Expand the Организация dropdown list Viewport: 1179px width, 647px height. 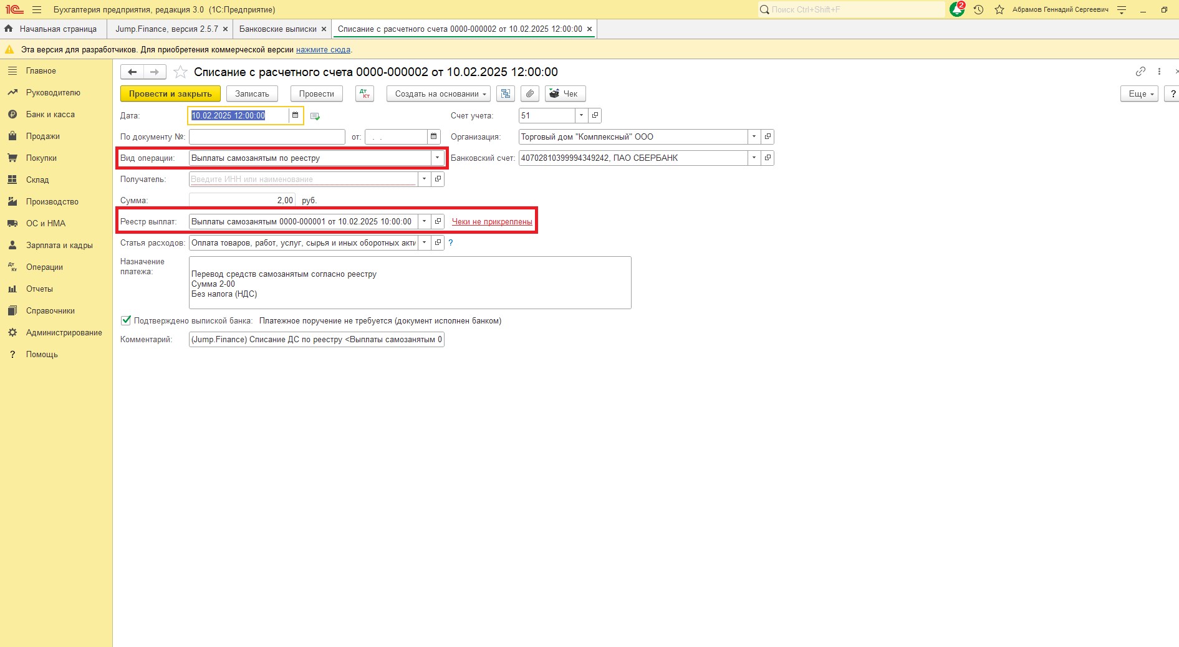click(754, 137)
